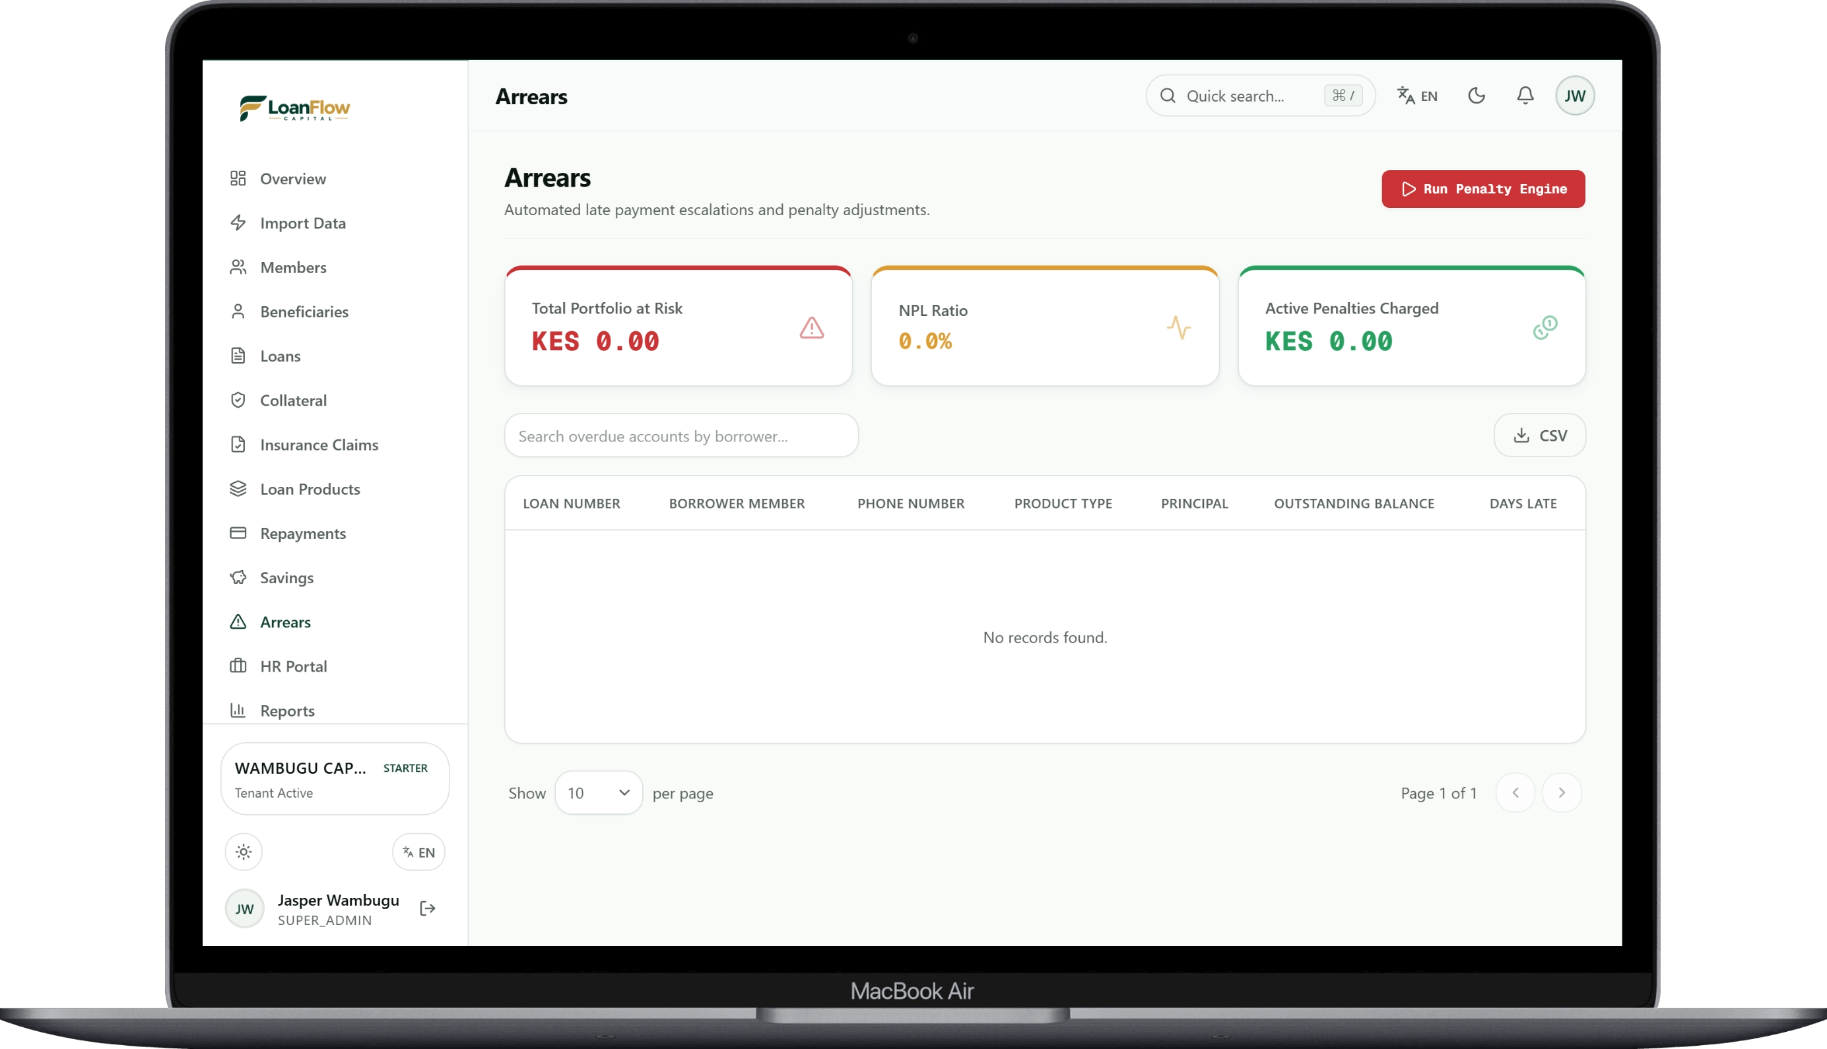1827x1049 pixels.
Task: Open the notifications bell icon
Action: pyautogui.click(x=1525, y=96)
